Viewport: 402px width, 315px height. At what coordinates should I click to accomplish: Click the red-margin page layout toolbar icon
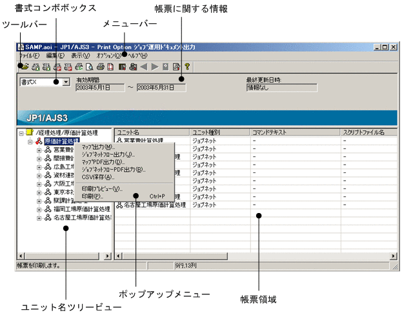110,67
